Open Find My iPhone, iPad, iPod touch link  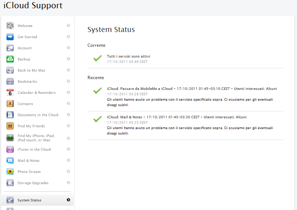tap(36, 138)
